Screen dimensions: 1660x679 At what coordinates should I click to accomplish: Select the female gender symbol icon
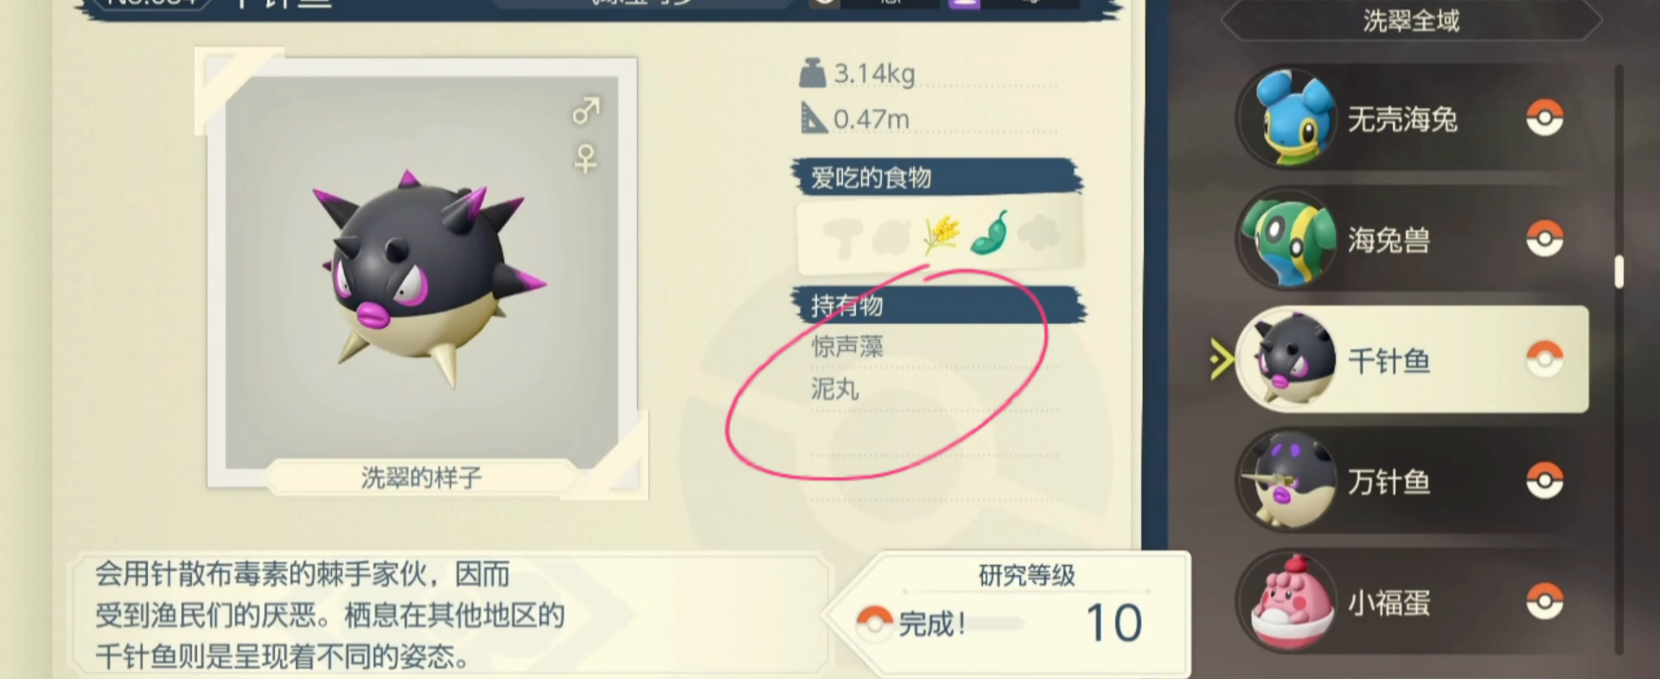pos(586,159)
